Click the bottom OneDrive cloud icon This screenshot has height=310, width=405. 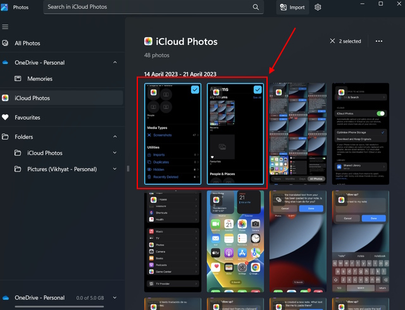pos(6,297)
